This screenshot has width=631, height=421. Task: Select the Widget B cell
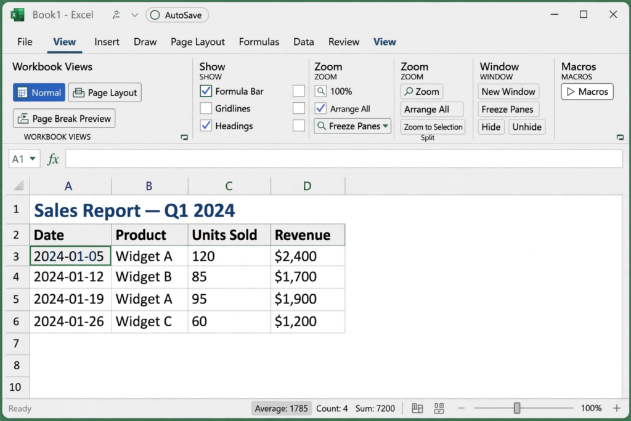pyautogui.click(x=150, y=277)
